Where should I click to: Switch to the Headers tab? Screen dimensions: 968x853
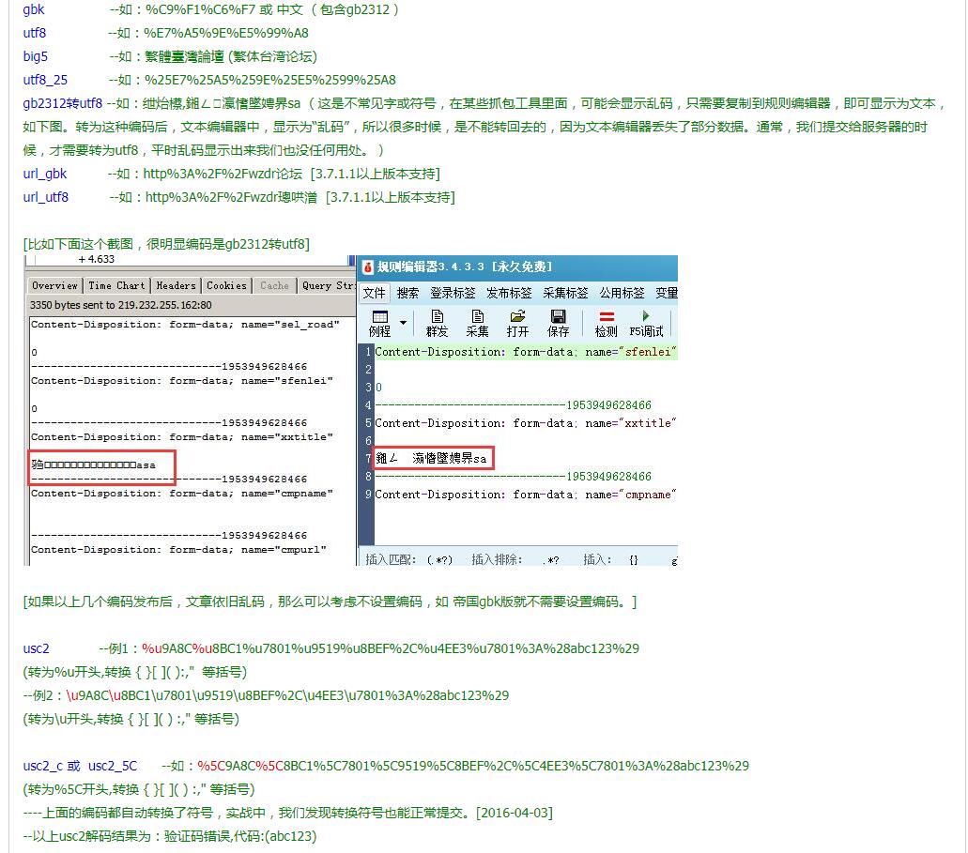[176, 285]
